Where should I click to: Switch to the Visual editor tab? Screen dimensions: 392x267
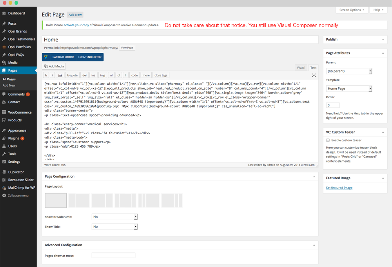click(301, 68)
